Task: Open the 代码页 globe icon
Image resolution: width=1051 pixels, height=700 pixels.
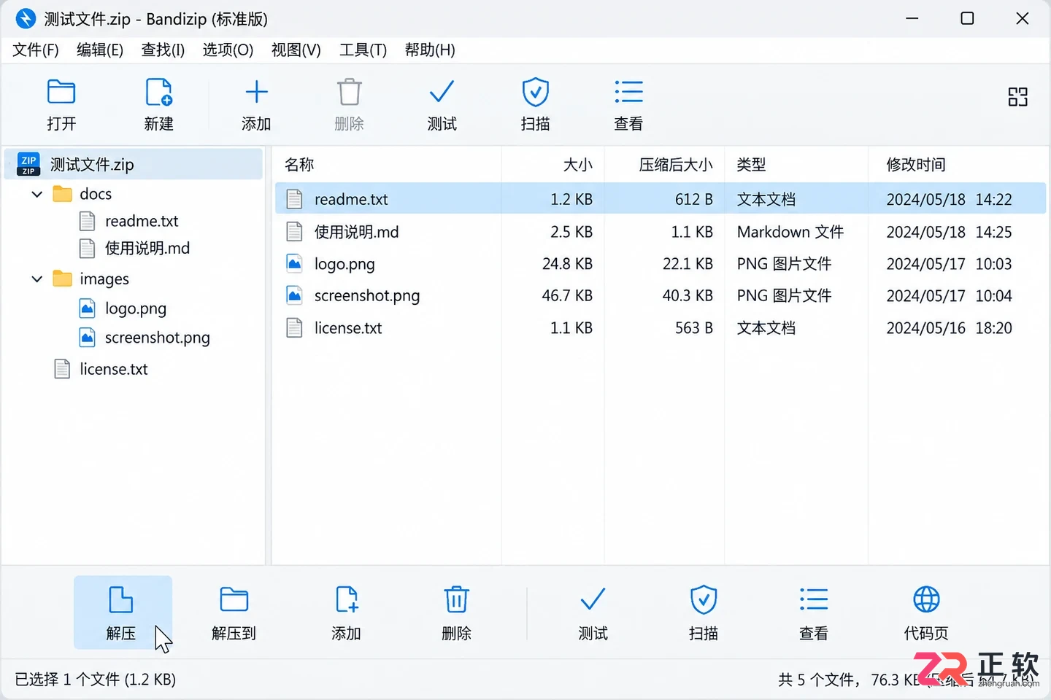Action: coord(926,599)
